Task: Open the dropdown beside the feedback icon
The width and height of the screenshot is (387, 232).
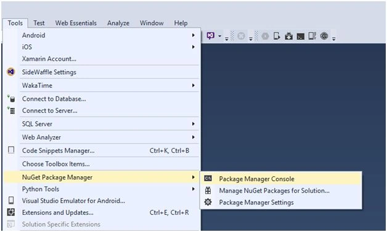Action: click(x=219, y=36)
